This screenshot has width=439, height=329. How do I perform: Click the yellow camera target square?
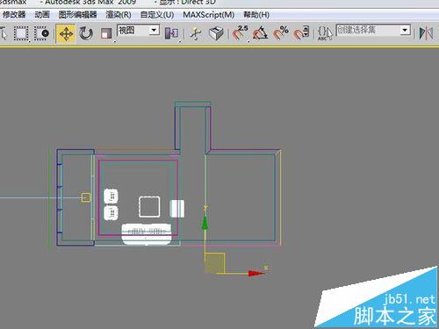pos(86,197)
